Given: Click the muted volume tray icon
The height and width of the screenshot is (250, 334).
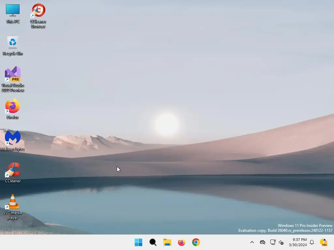Looking at the screenshot, I should 281,242.
